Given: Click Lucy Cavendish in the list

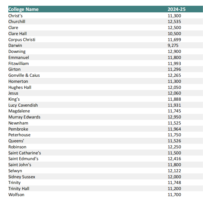Looking at the screenshot, I should [x=23, y=105].
